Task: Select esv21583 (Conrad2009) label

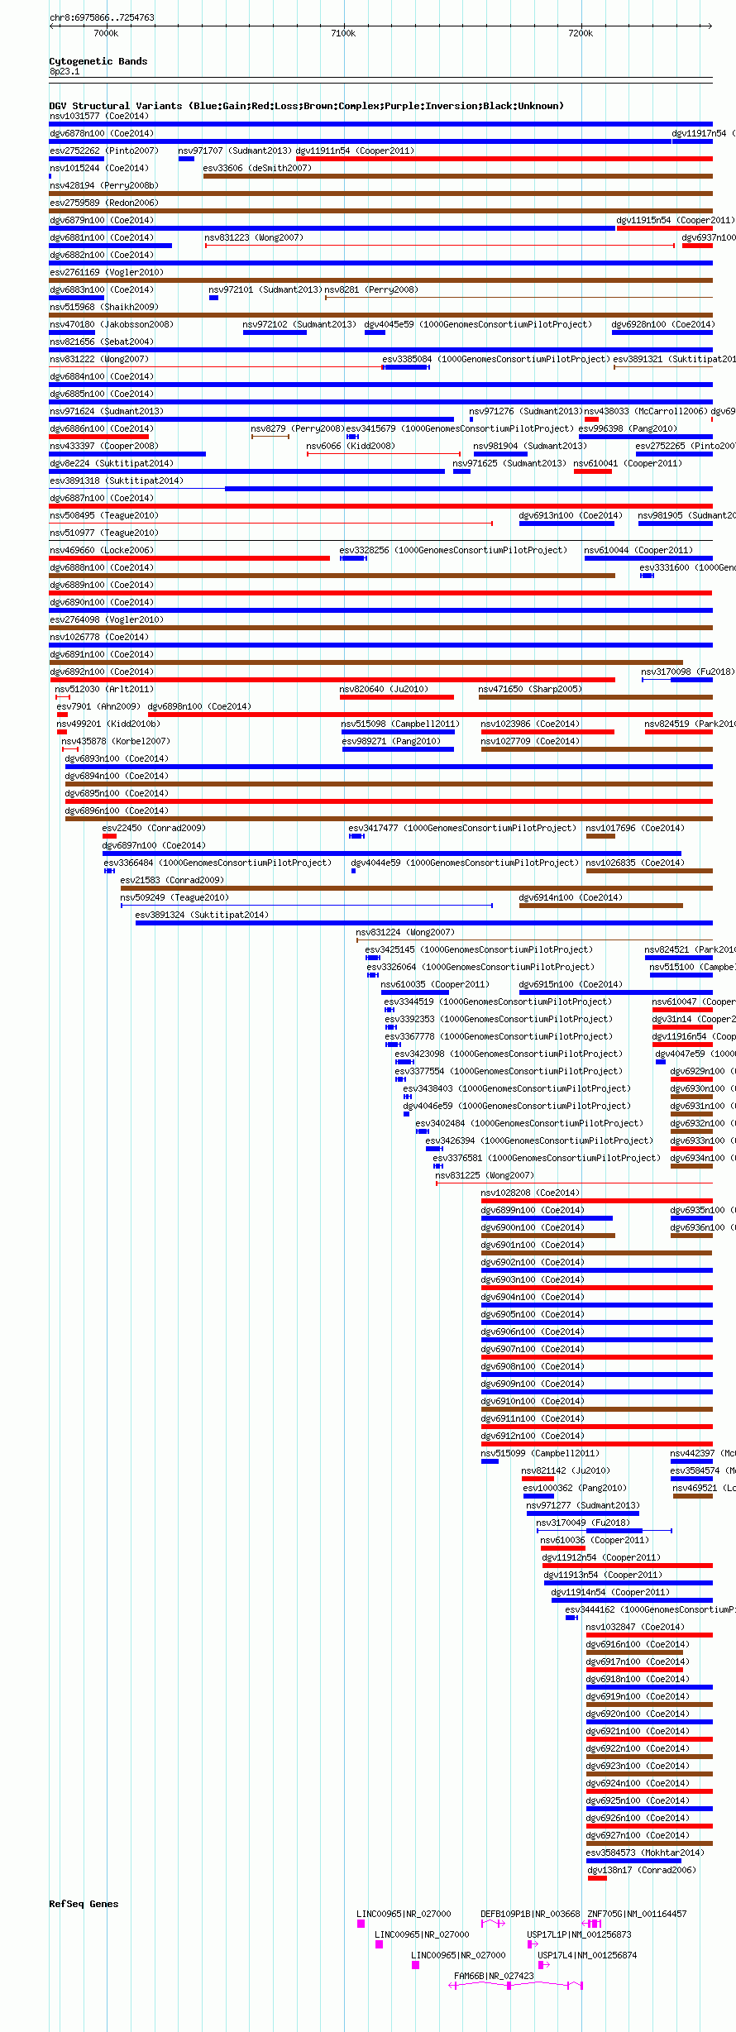Action: 172,880
